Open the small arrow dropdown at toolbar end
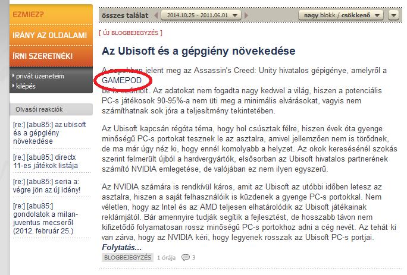407x275 pixels. [393, 15]
